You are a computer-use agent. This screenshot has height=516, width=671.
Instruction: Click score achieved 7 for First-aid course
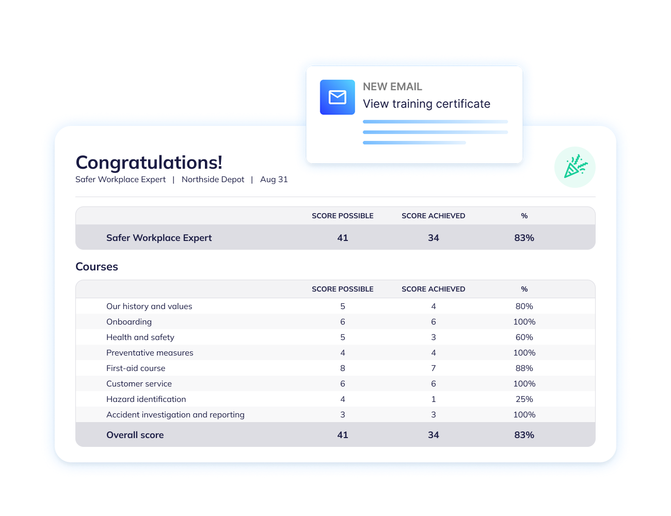coord(434,368)
